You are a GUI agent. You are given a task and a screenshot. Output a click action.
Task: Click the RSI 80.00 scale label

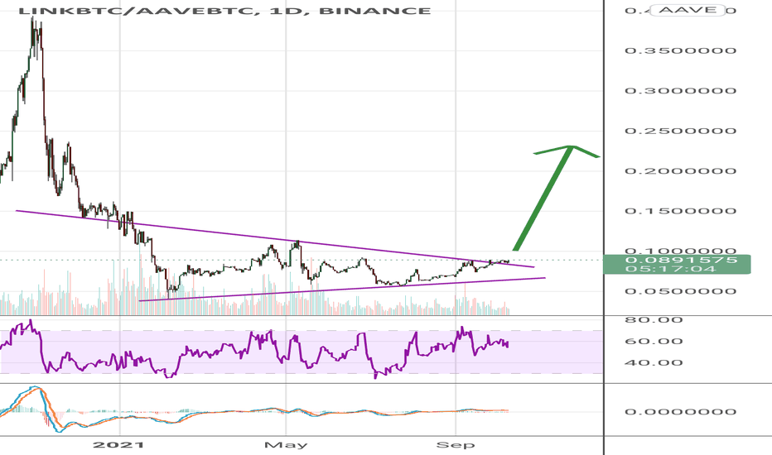[x=654, y=319]
